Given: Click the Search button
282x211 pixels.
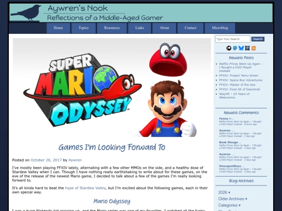Looking at the screenshot, I should 258,39.
